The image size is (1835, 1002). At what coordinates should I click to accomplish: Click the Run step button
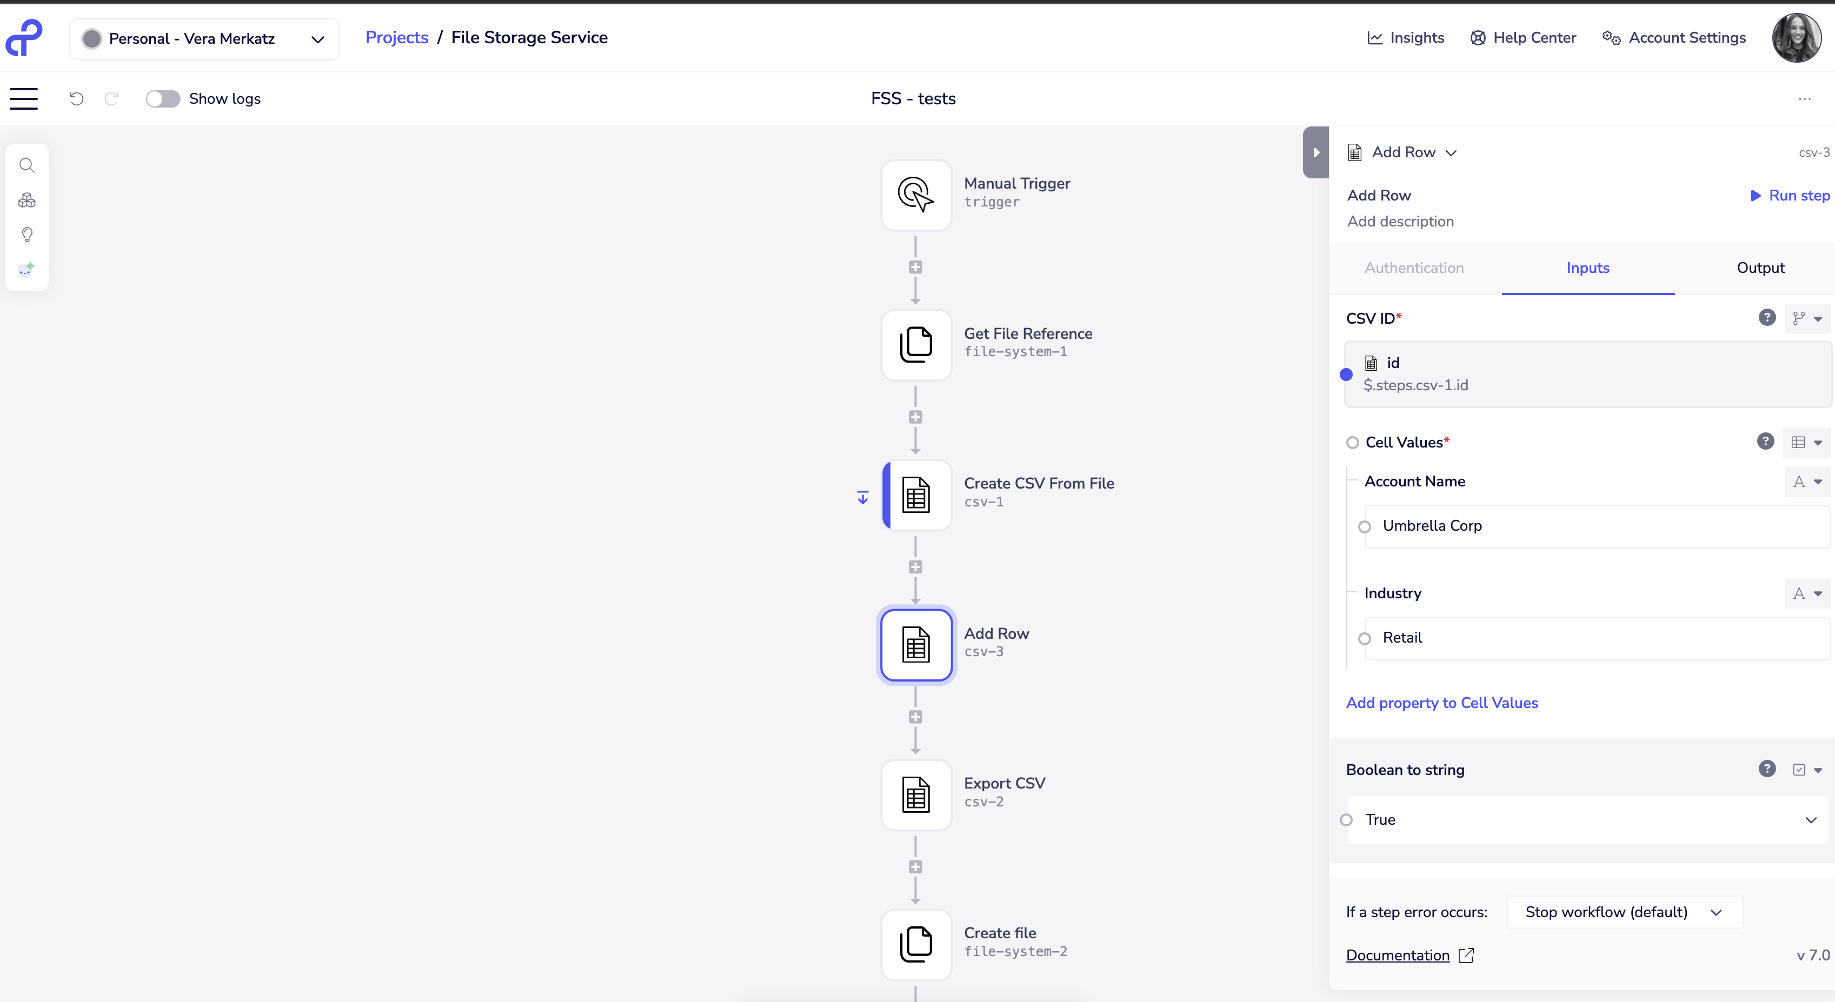[1789, 195]
